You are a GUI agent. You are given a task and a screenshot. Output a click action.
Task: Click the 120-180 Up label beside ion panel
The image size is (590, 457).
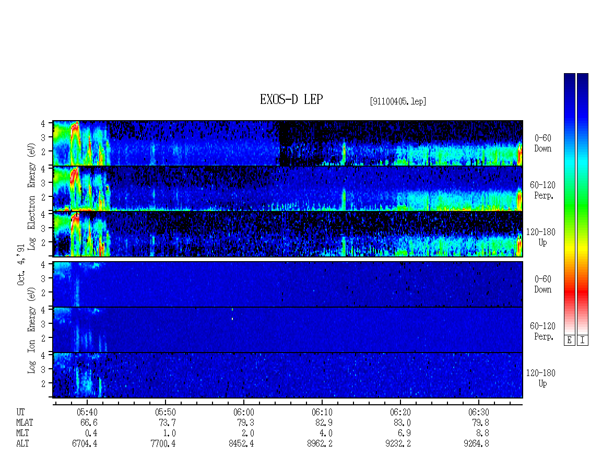[x=541, y=378]
